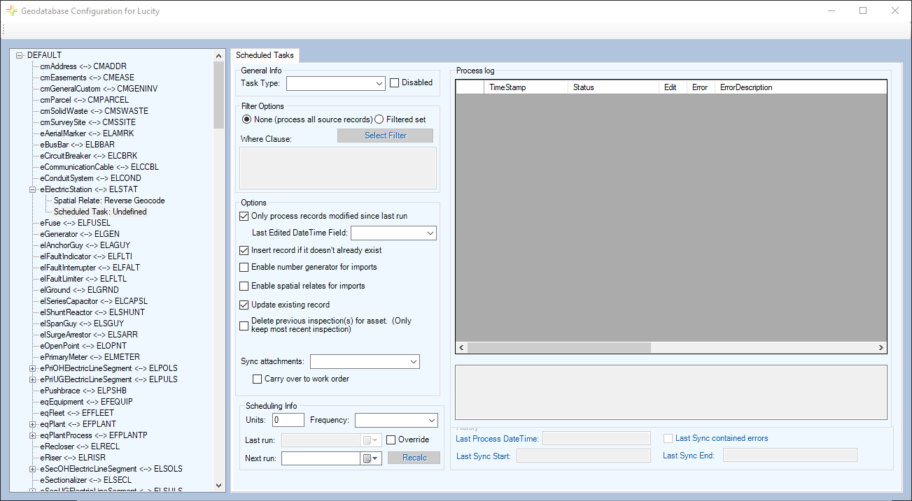Expand the eqPlantProcess node
Viewport: 912px width, 501px height.
(32, 435)
